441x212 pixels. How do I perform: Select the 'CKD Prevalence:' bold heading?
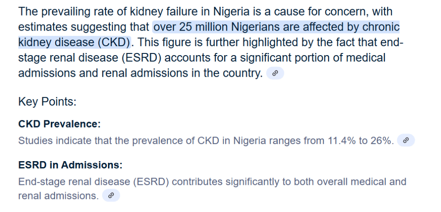point(59,124)
